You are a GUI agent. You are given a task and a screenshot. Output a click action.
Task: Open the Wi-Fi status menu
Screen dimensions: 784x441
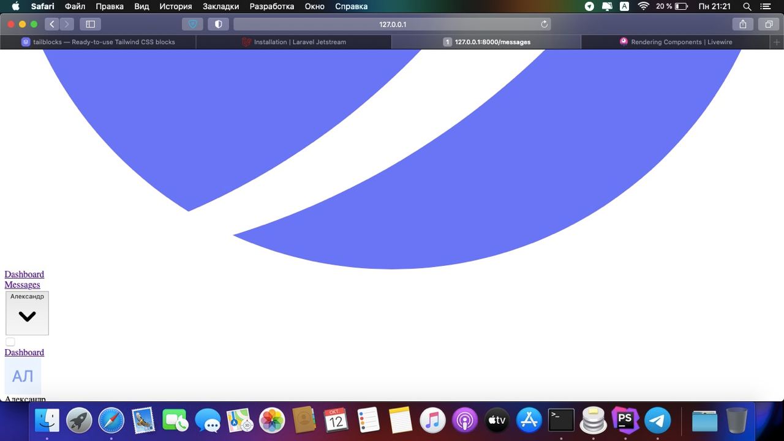click(x=643, y=6)
